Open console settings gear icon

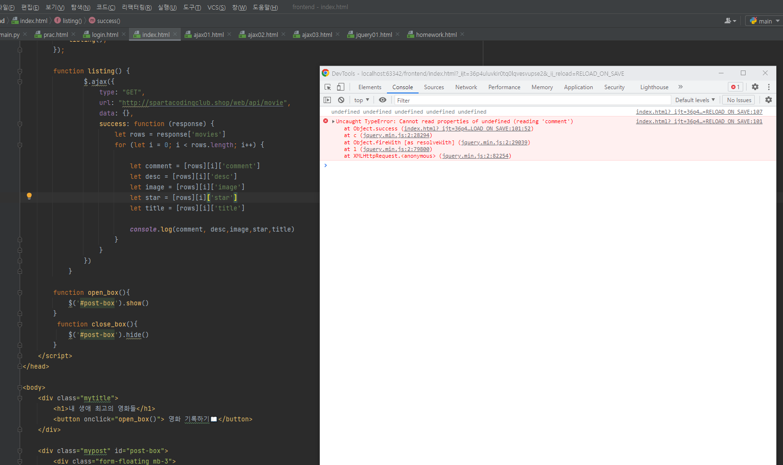(769, 100)
